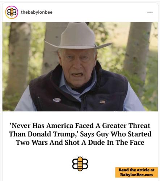Click the orange Read the article banner
The height and width of the screenshot is (181, 160).
pos(136,172)
